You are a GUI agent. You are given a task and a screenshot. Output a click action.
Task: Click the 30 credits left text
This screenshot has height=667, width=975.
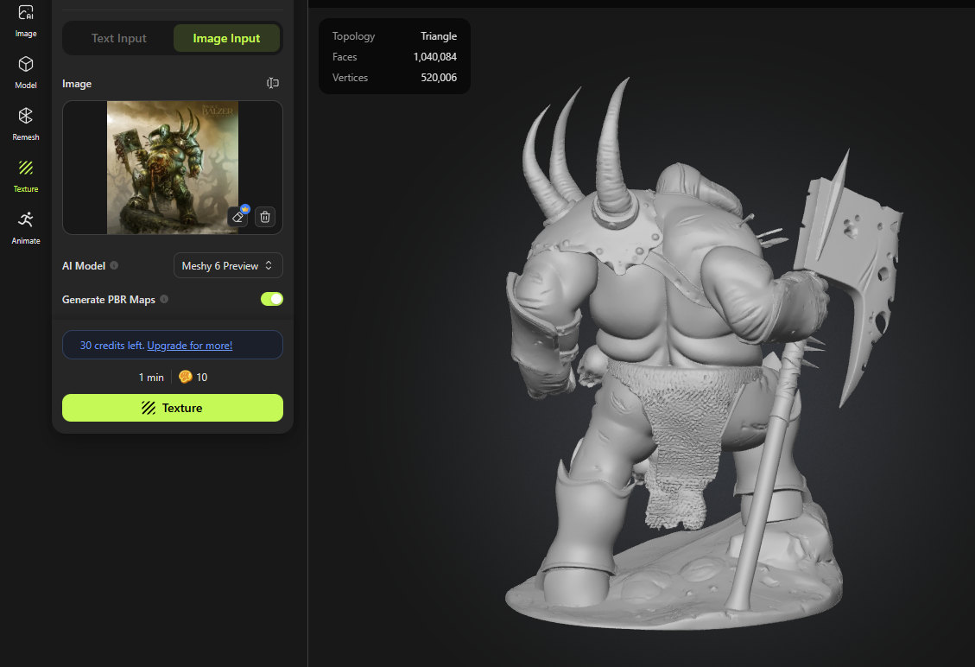(112, 346)
